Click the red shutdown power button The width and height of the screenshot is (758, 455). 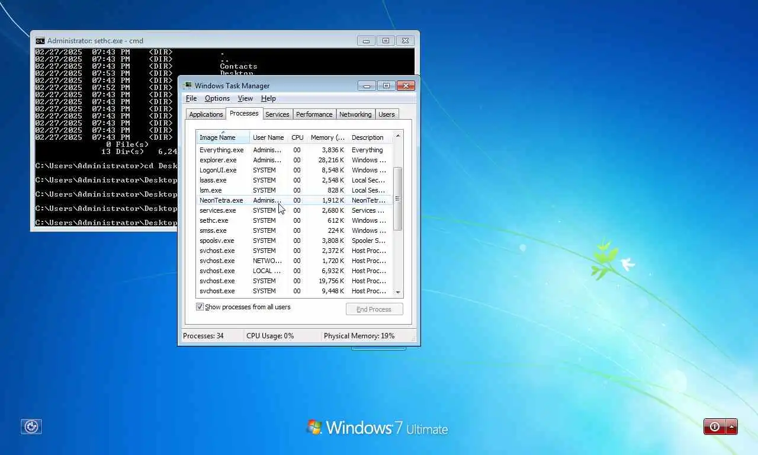[x=715, y=427]
